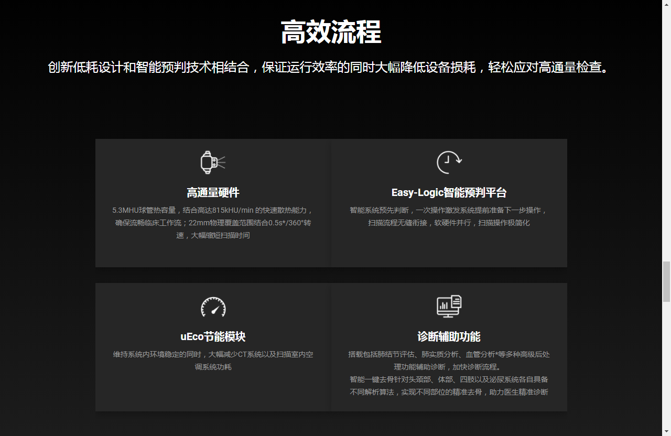Image resolution: width=671 pixels, height=436 pixels.
Task: Click the text line 智能一键去骨针对头颈部、体部
Action: tap(449, 379)
